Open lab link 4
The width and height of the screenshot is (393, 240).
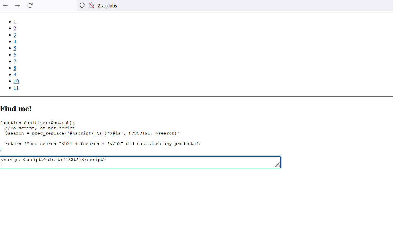pyautogui.click(x=15, y=42)
